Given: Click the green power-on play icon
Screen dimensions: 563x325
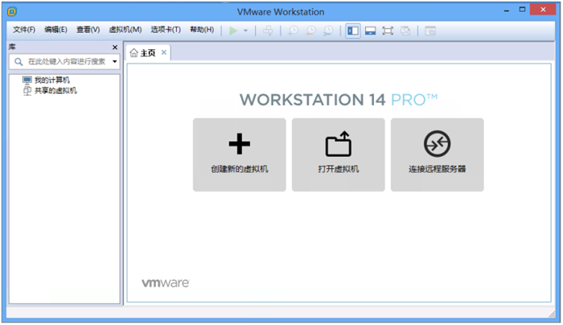Looking at the screenshot, I should [233, 31].
